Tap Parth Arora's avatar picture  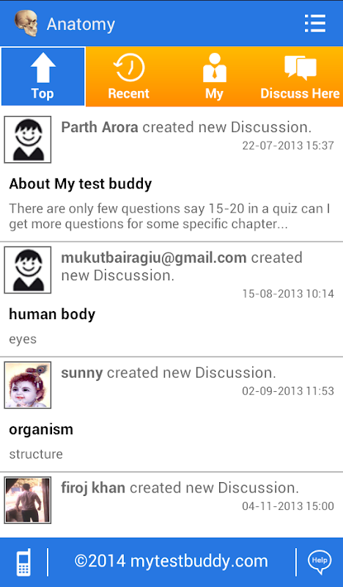coord(28,139)
